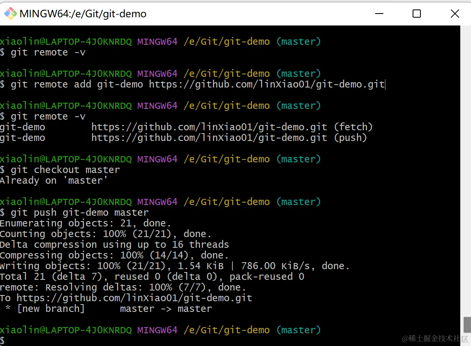471x346 pixels.
Task: Click 'Total 21 (delta 7)' output line
Action: (152, 277)
